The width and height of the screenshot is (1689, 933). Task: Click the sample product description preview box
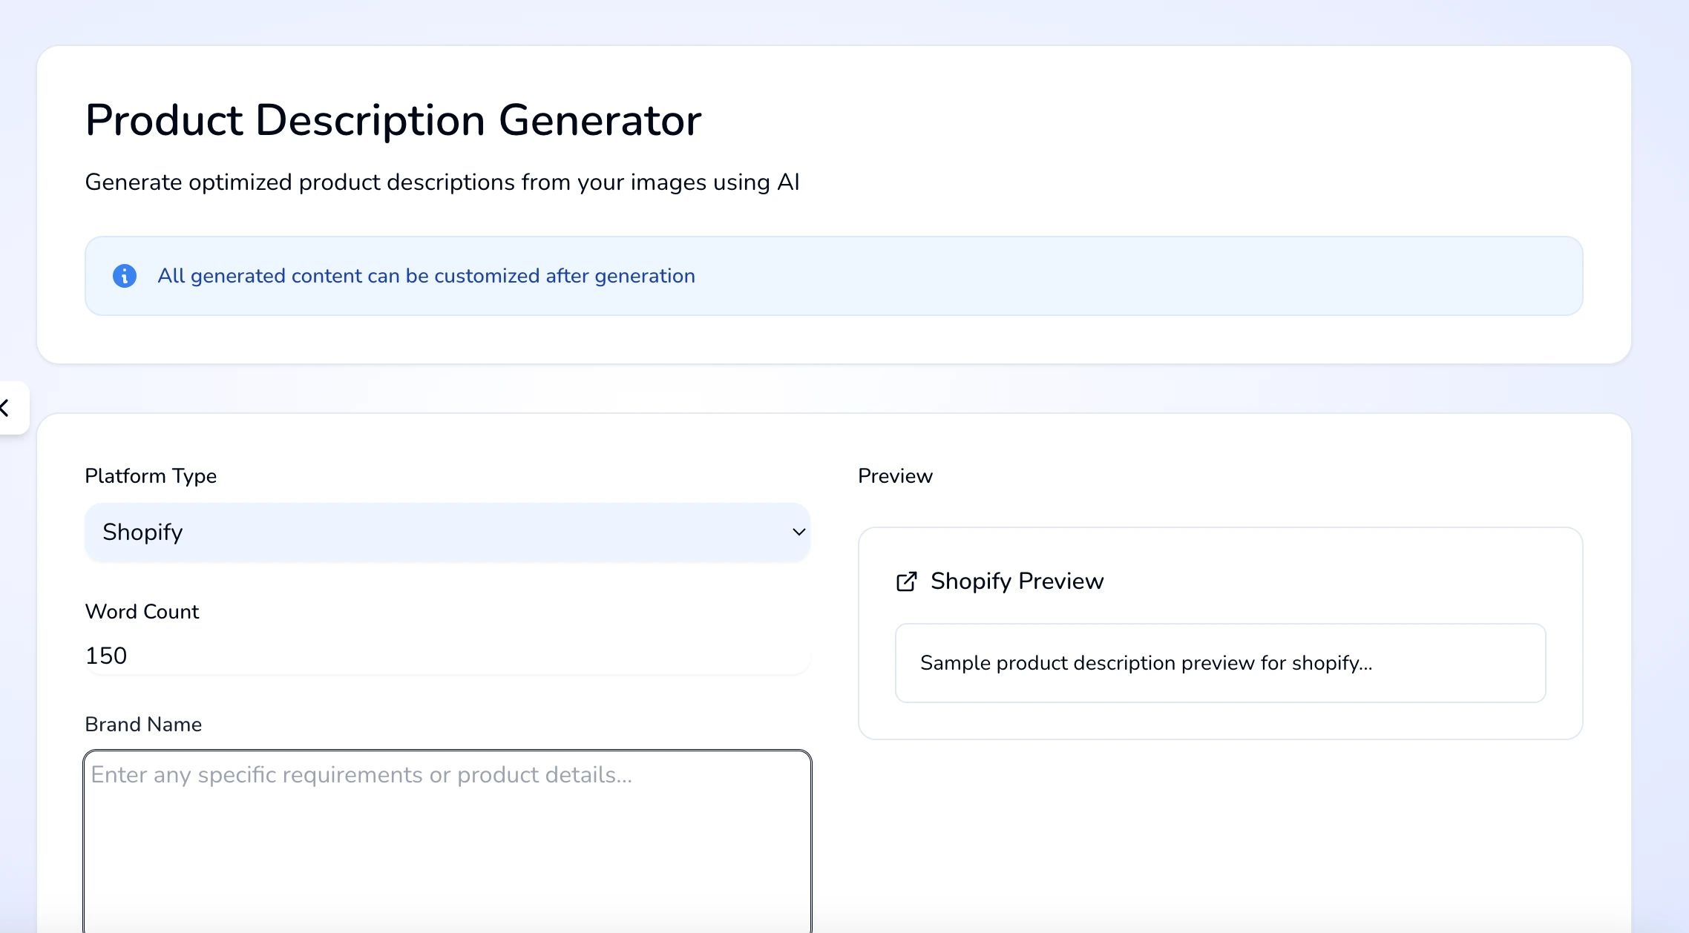1220,663
